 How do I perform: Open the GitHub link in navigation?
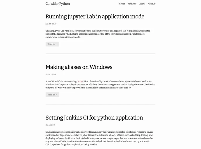pos(152,4)
